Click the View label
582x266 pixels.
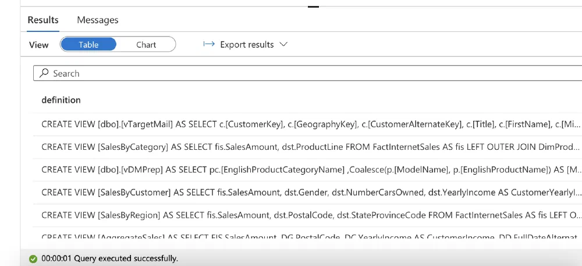coord(38,45)
